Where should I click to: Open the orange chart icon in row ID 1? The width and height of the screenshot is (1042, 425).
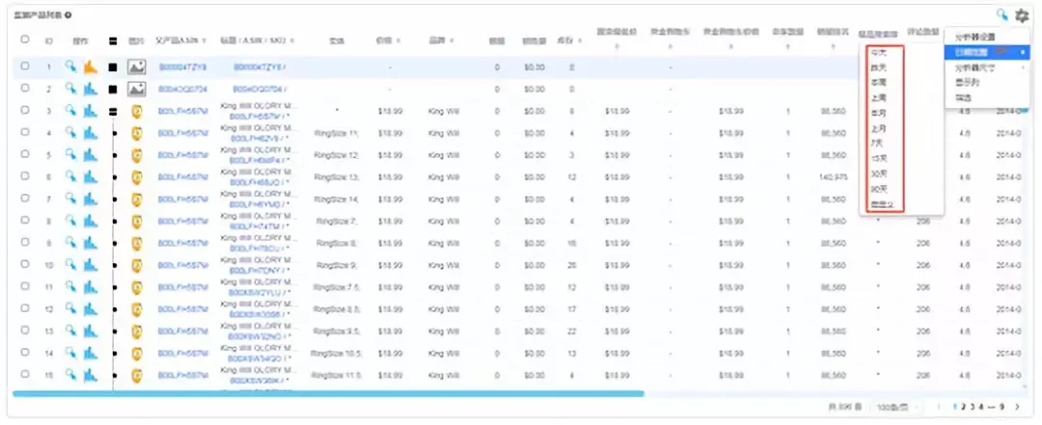[x=91, y=66]
